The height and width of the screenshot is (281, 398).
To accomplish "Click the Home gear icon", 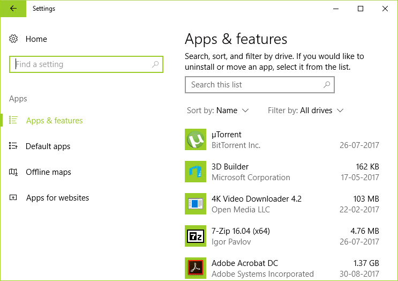I will point(14,39).
